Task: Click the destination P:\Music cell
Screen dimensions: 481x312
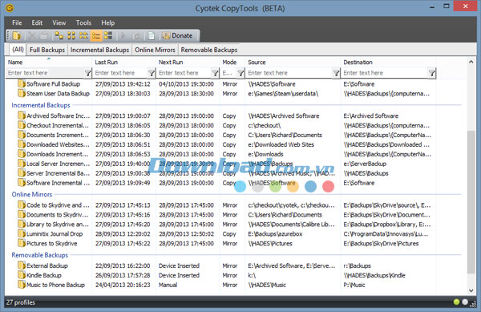Action: 354,285
